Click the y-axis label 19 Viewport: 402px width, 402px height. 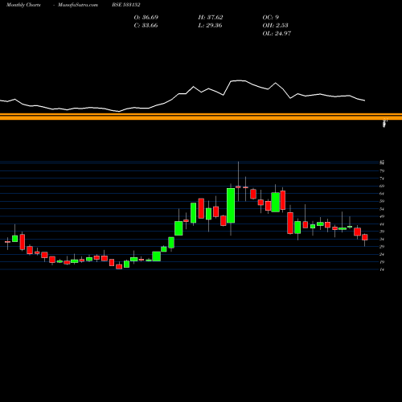382,262
